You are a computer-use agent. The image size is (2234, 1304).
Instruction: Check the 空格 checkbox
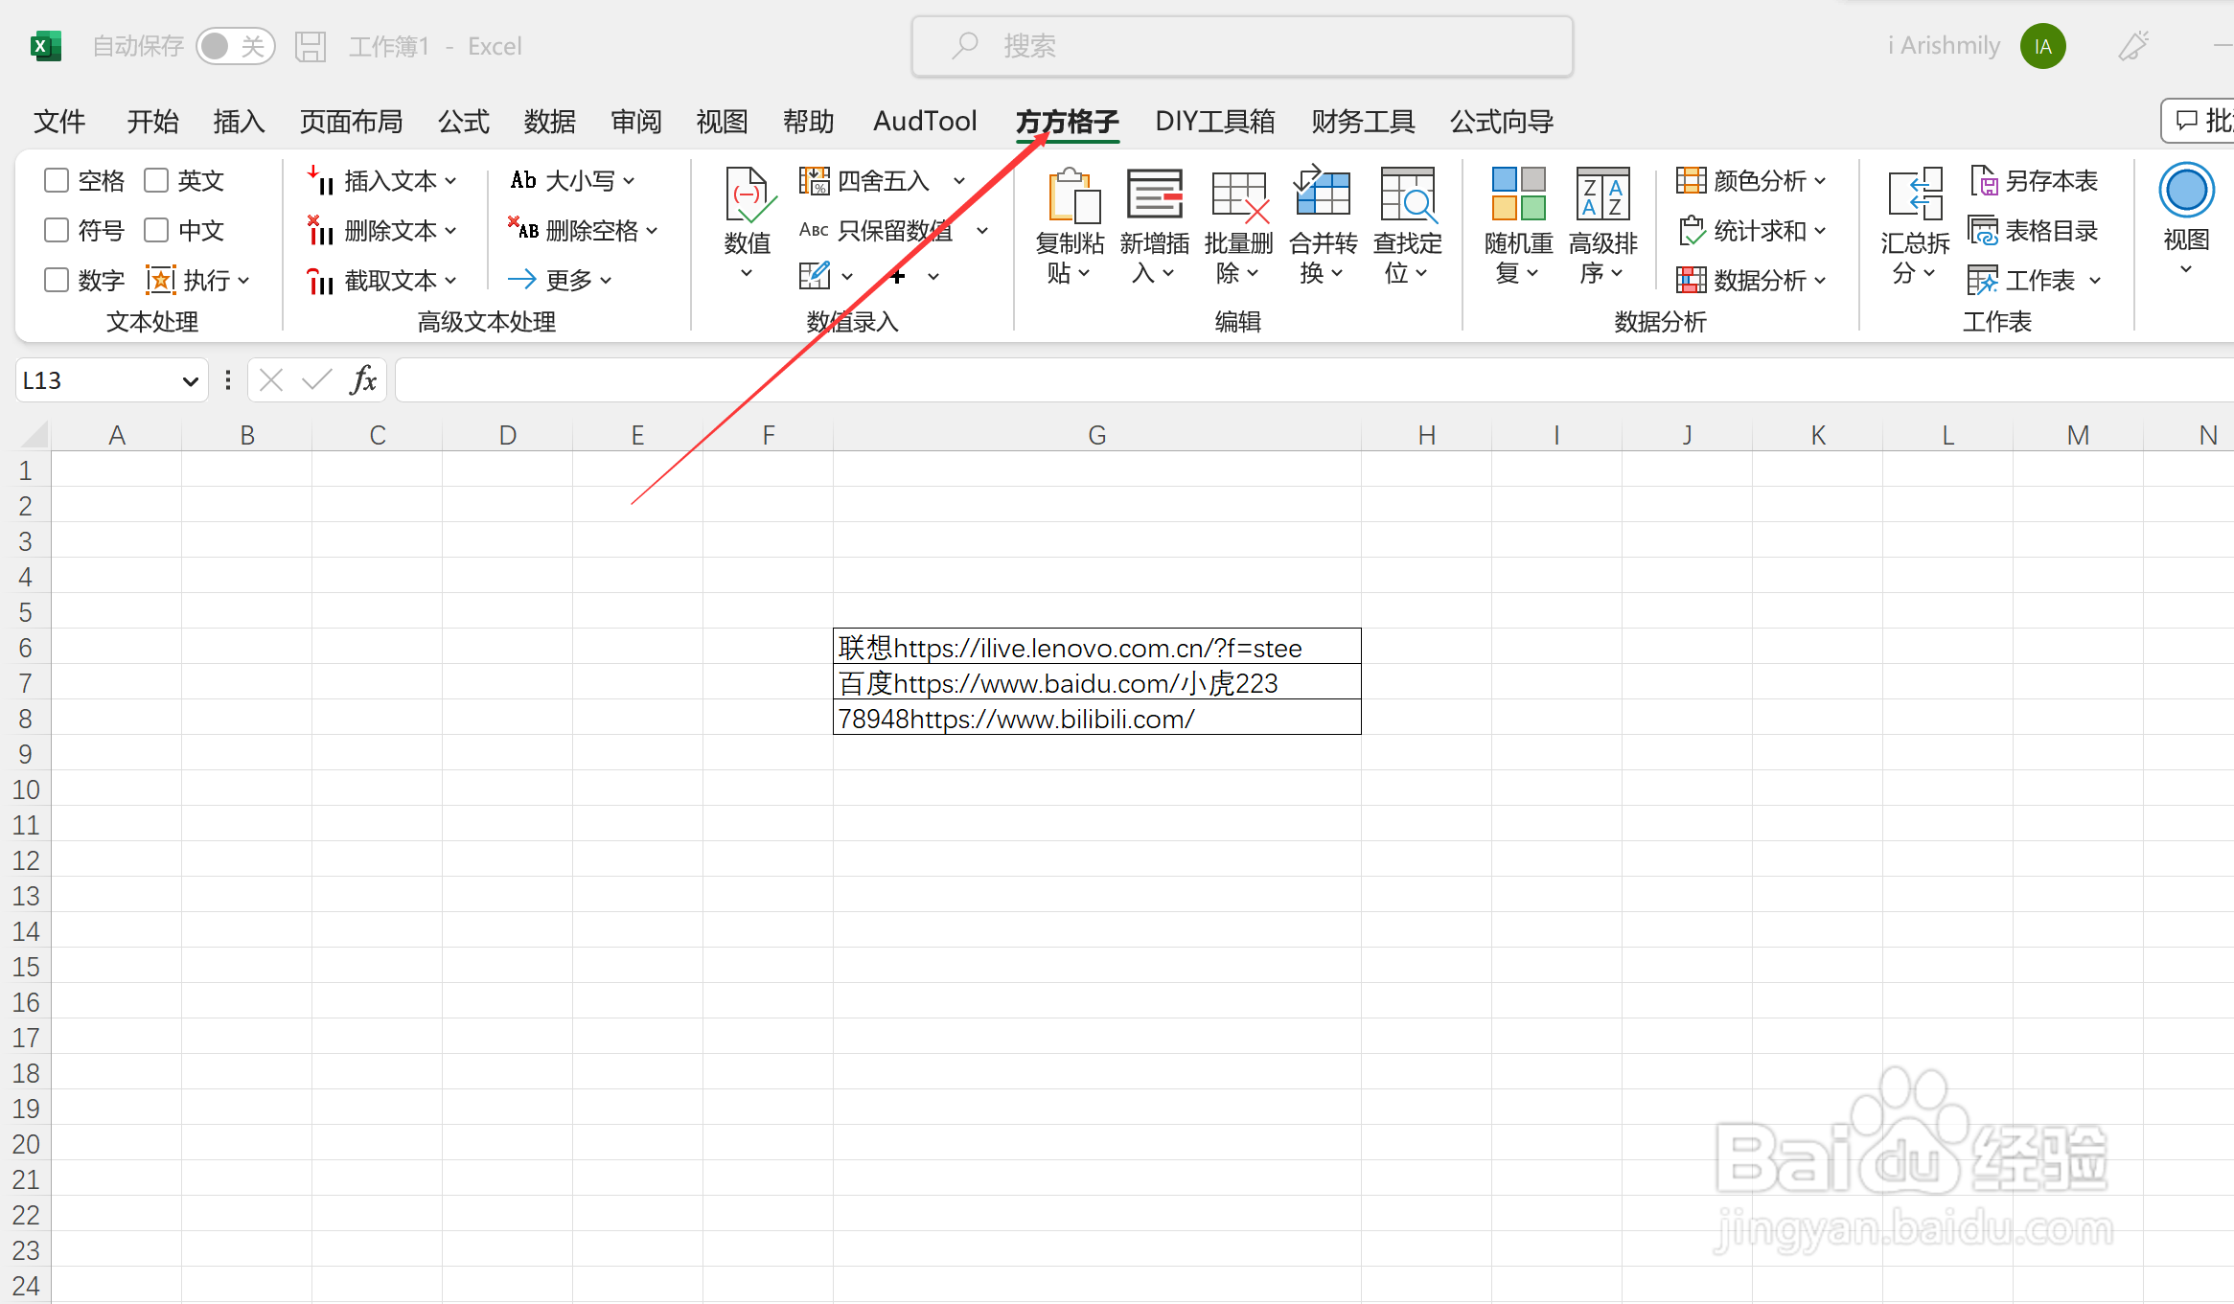tap(57, 180)
